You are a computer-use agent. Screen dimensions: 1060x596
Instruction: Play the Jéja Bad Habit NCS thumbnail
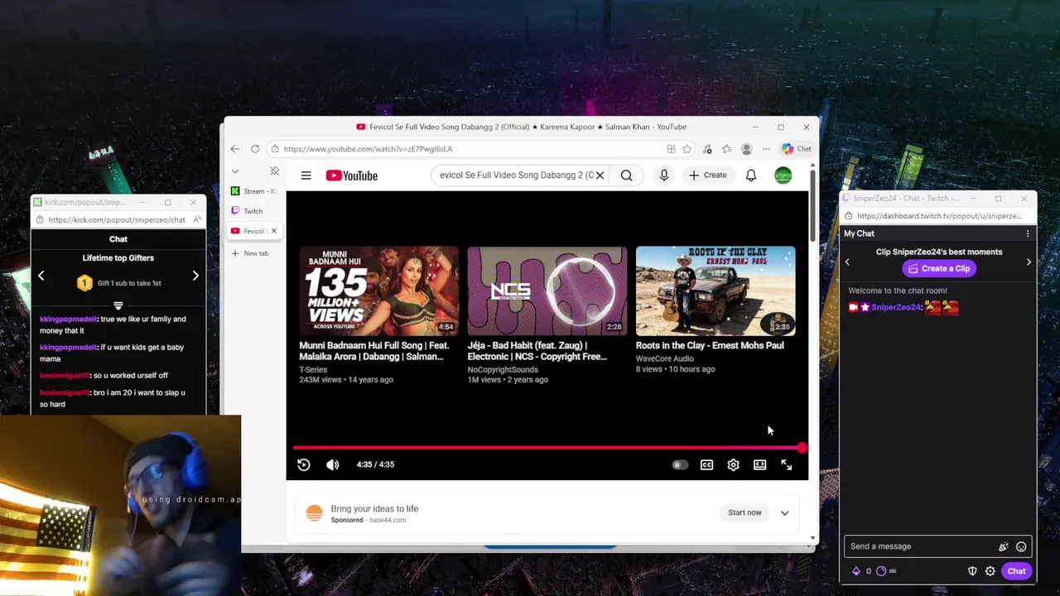click(x=547, y=291)
